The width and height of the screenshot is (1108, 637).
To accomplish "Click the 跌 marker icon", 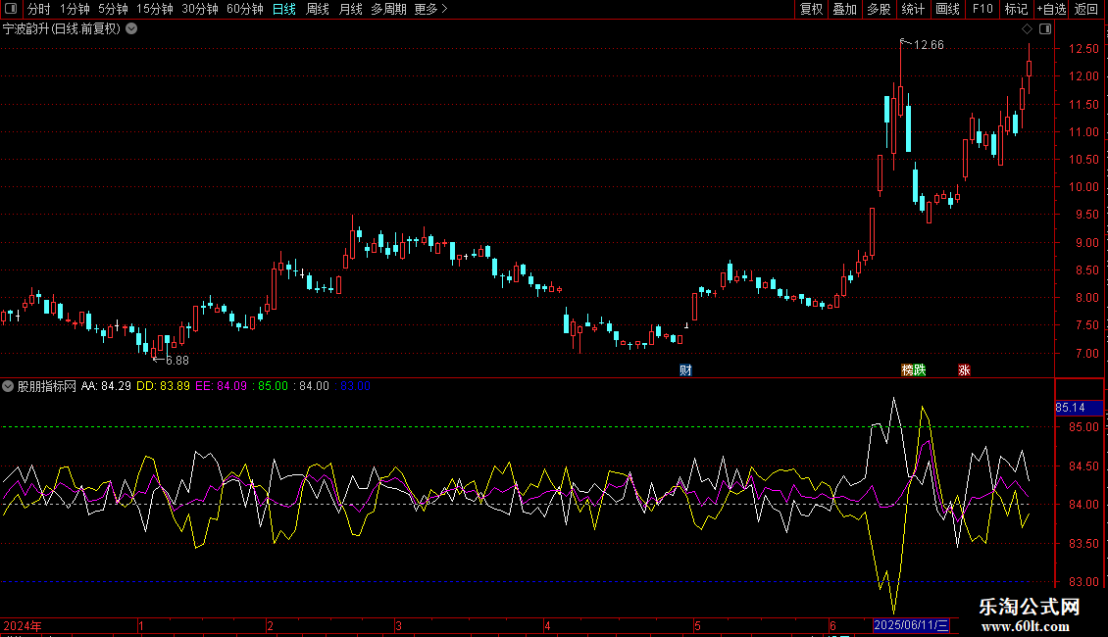I will pos(920,370).
